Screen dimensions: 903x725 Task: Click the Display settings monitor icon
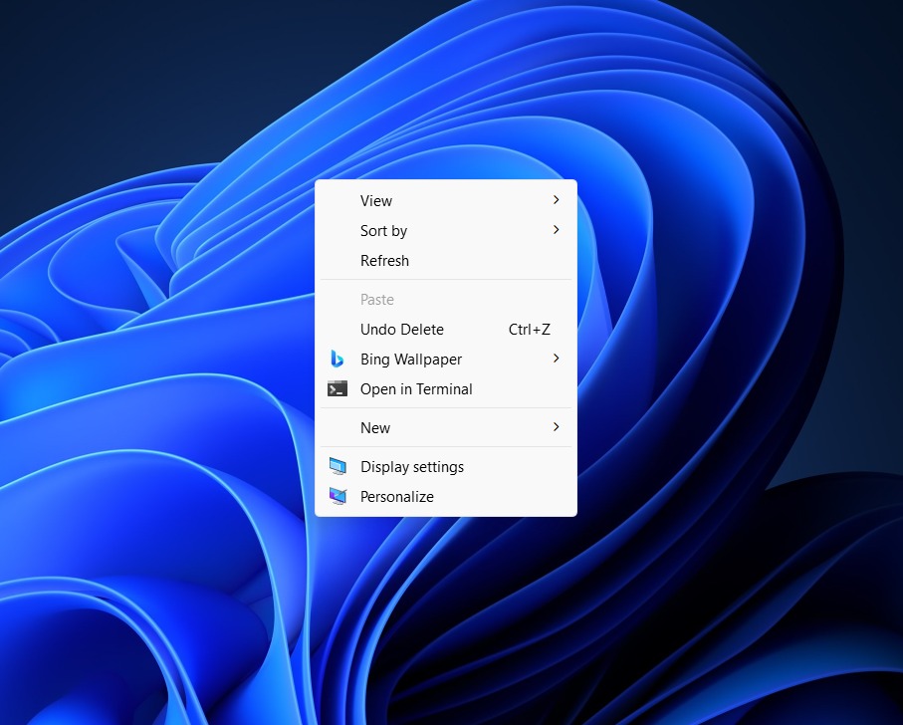(x=338, y=466)
